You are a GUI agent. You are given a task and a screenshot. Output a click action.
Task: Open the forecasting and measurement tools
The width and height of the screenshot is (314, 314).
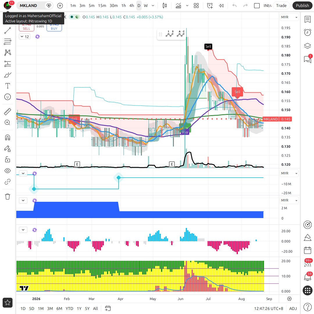(8, 64)
